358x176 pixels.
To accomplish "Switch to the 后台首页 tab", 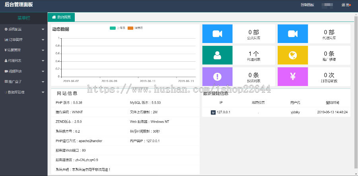I will (61, 17).
